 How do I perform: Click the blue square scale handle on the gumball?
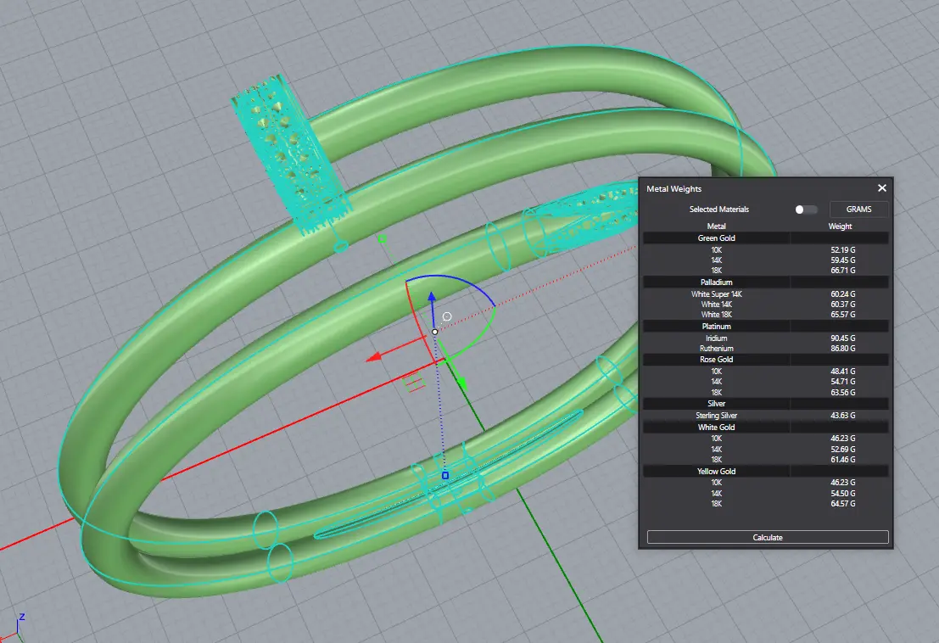445,476
